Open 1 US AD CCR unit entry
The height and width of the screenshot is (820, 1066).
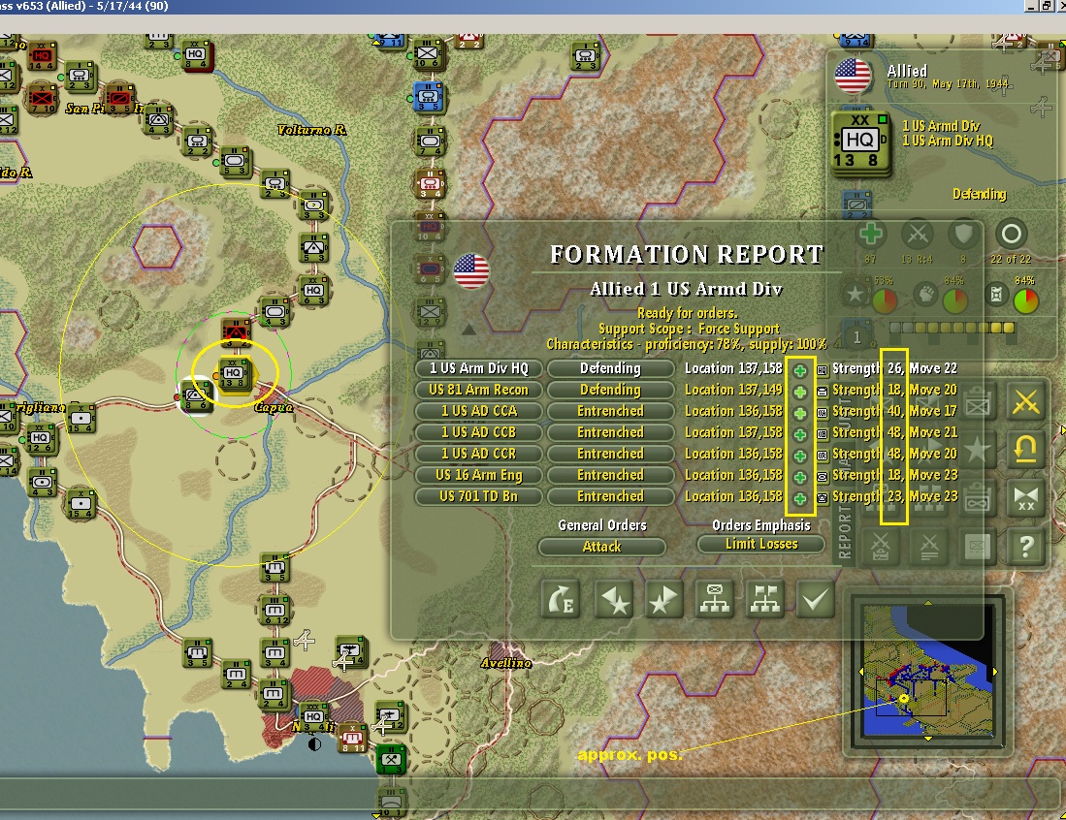click(x=478, y=454)
